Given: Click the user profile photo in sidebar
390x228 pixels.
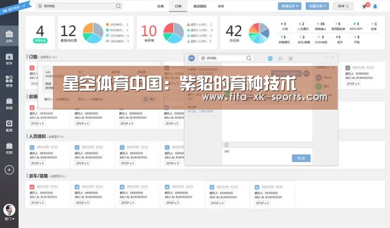Looking at the screenshot, I should (x=9, y=210).
